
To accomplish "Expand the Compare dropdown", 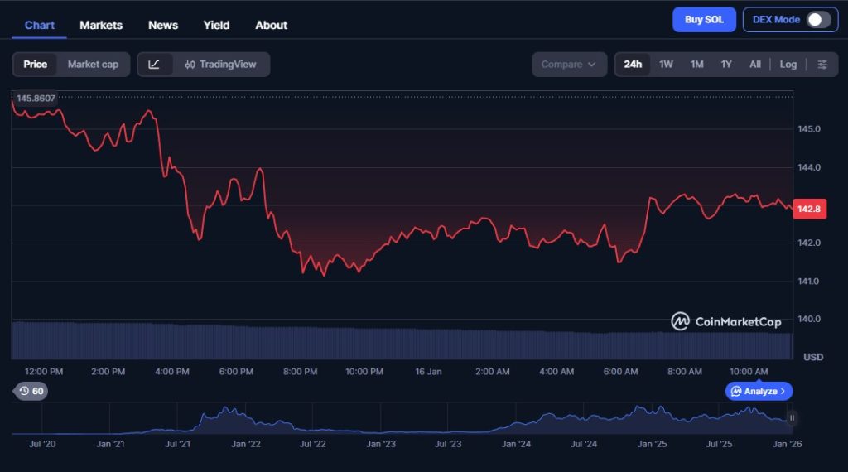I will click(569, 65).
